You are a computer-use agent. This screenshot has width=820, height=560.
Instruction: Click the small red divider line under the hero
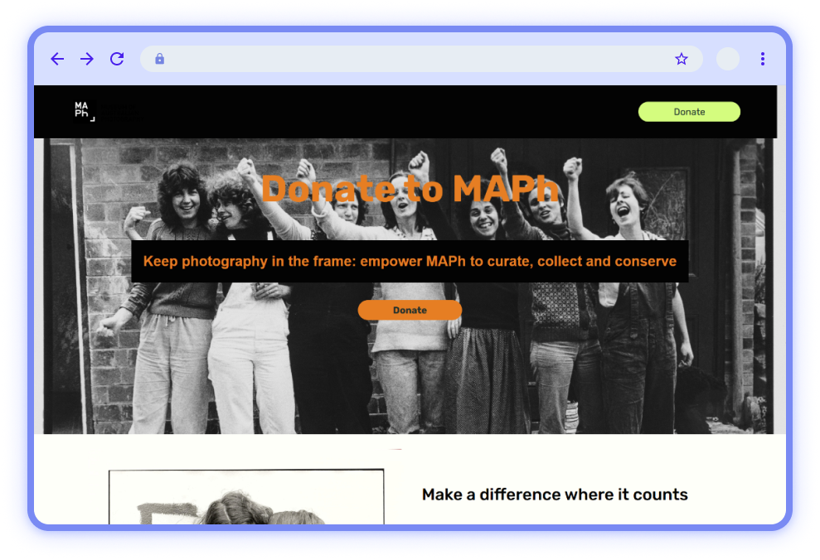pyautogui.click(x=395, y=449)
